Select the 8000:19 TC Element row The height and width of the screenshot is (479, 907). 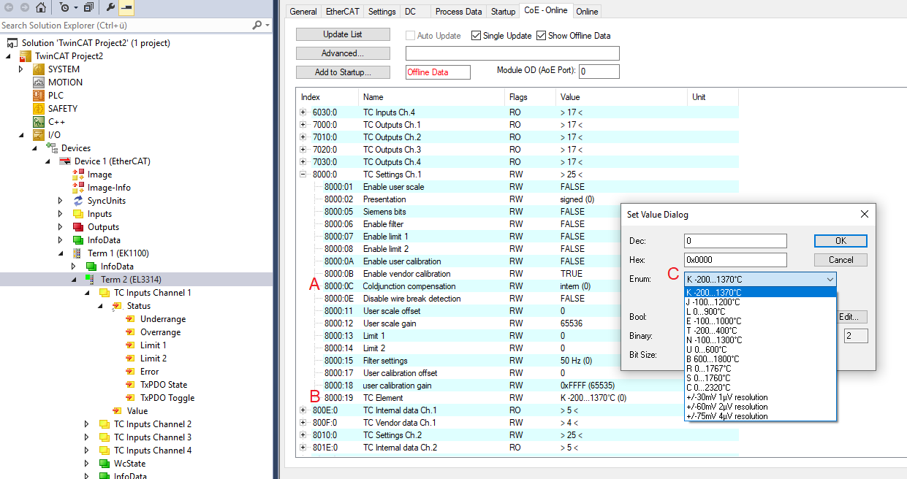(517, 398)
